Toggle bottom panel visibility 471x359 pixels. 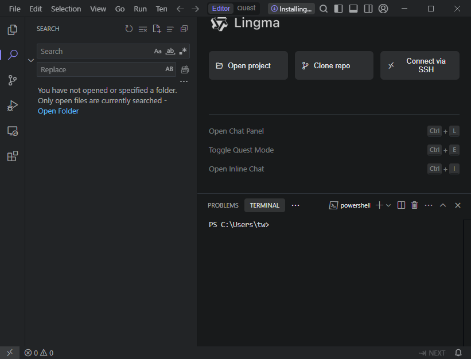click(353, 9)
